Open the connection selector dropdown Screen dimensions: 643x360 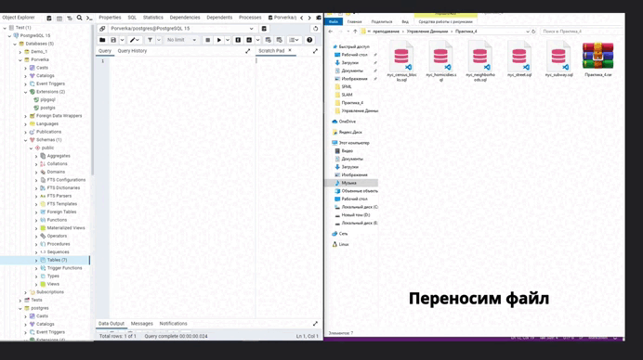click(252, 29)
